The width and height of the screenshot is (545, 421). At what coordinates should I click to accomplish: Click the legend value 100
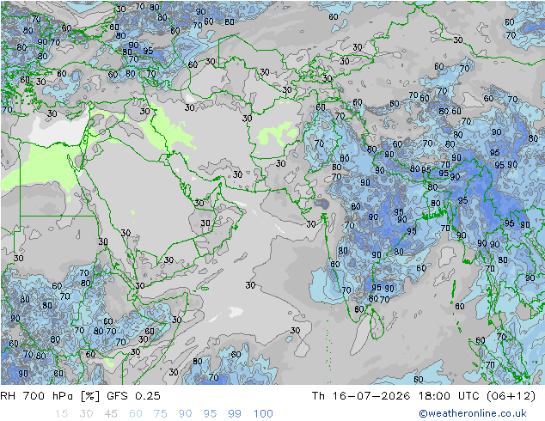263,414
